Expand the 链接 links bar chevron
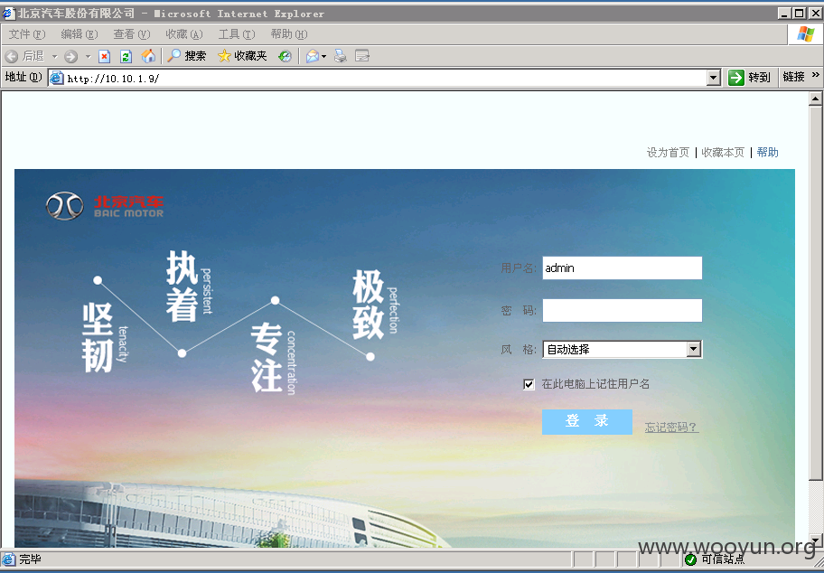Image resolution: width=824 pixels, height=573 pixels. (x=816, y=75)
